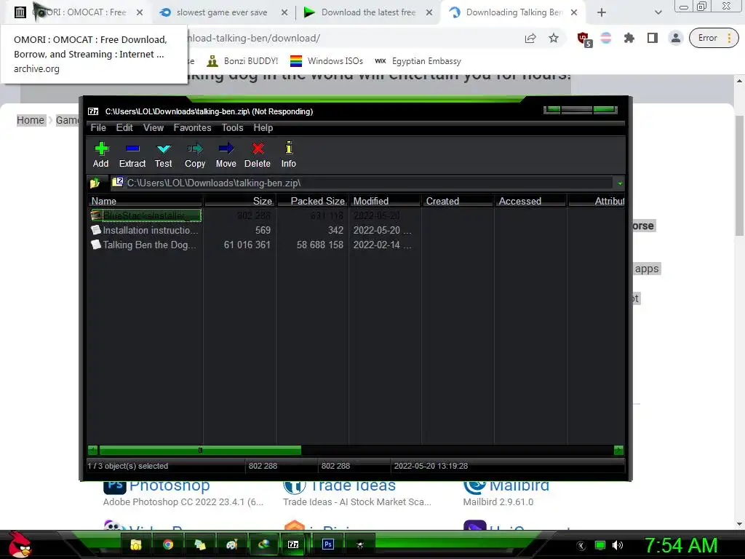Sort by the Size column header
Screen dimensions: 745x559
[x=239, y=201]
